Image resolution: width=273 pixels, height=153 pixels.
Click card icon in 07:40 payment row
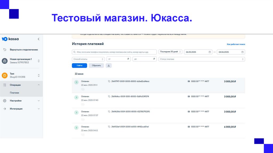pyautogui.click(x=189, y=96)
